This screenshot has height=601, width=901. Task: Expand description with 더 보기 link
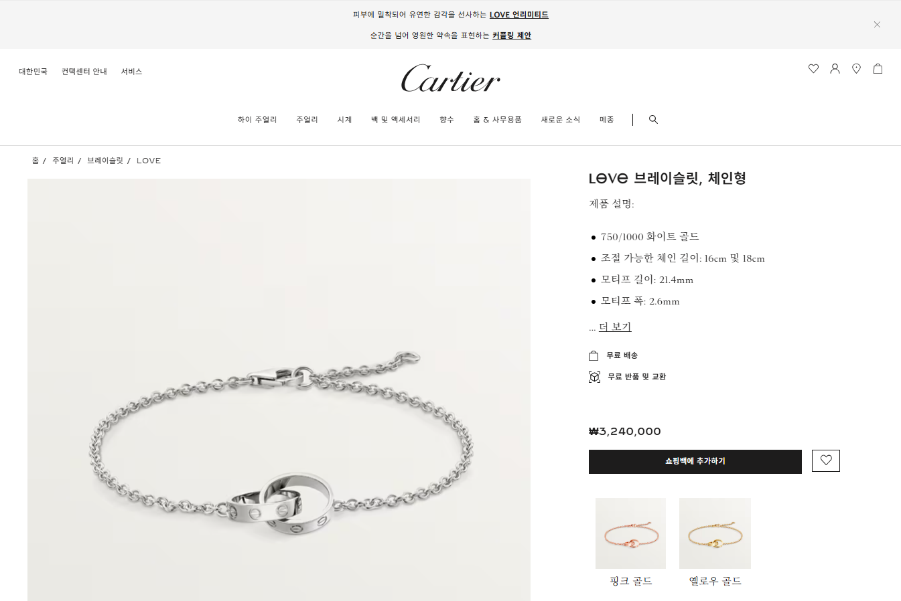615,327
